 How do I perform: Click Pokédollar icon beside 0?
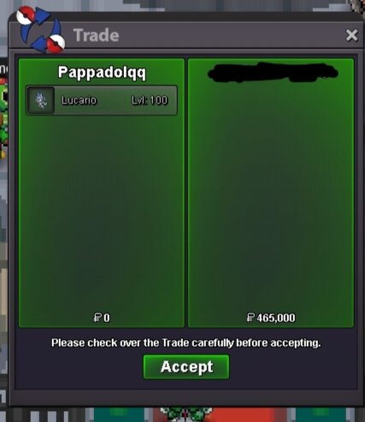click(97, 317)
